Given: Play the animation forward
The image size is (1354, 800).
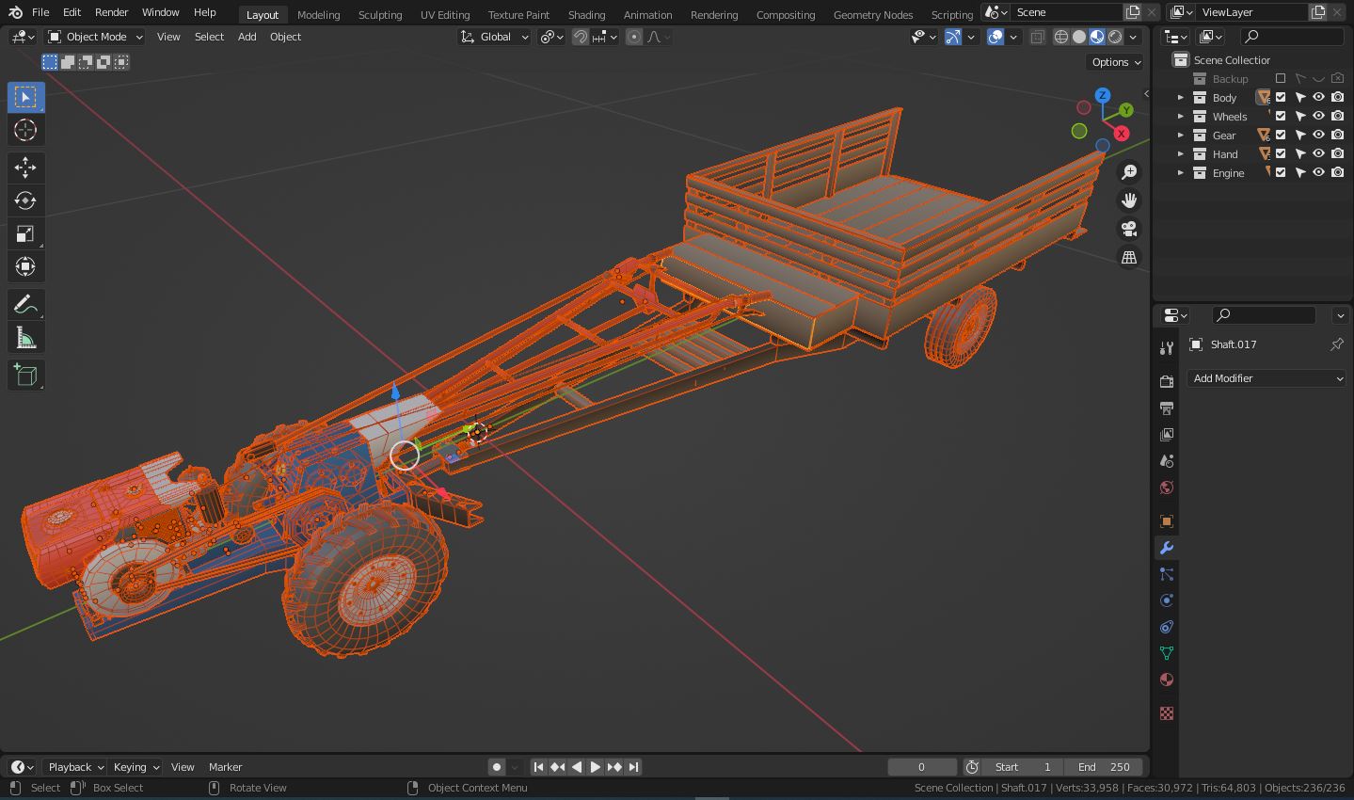Looking at the screenshot, I should coord(595,767).
